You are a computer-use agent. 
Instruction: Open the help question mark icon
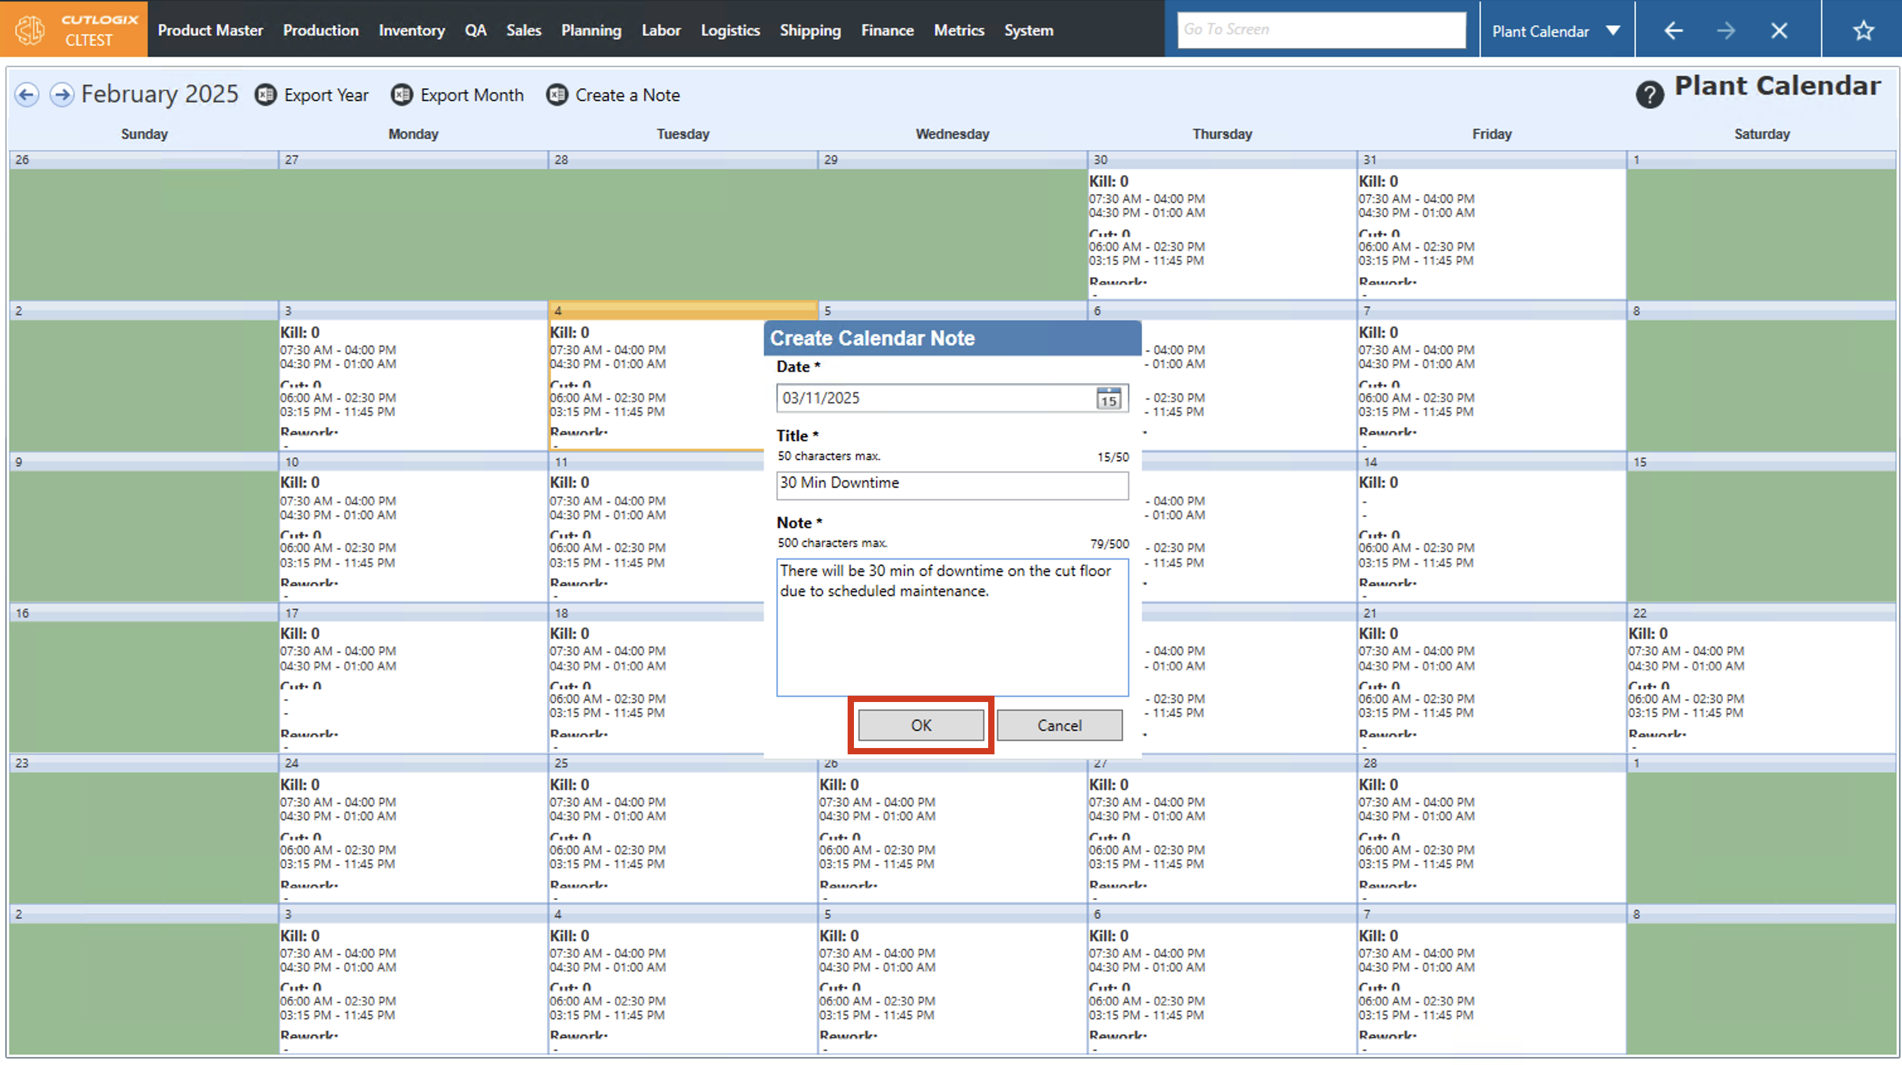(1649, 95)
